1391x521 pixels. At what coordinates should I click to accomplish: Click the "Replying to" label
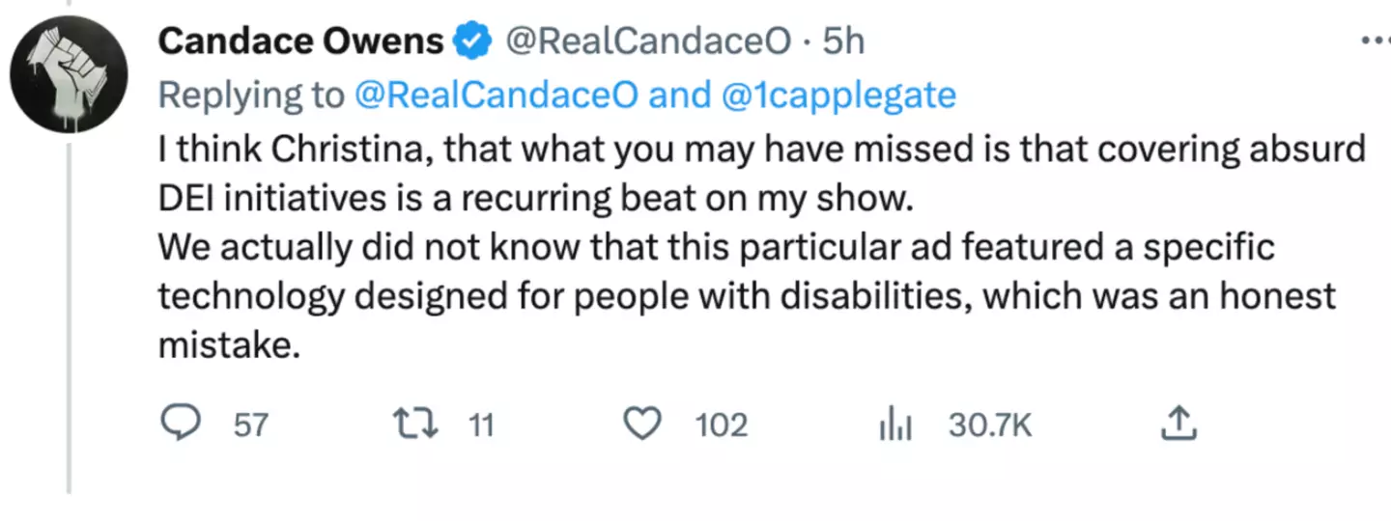[x=251, y=95]
